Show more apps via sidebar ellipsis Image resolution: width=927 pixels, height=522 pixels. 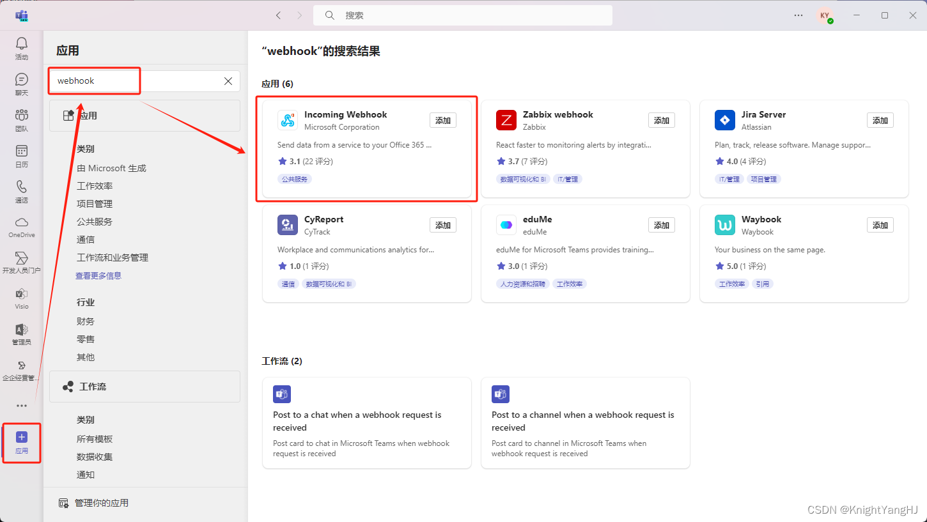tap(22, 406)
